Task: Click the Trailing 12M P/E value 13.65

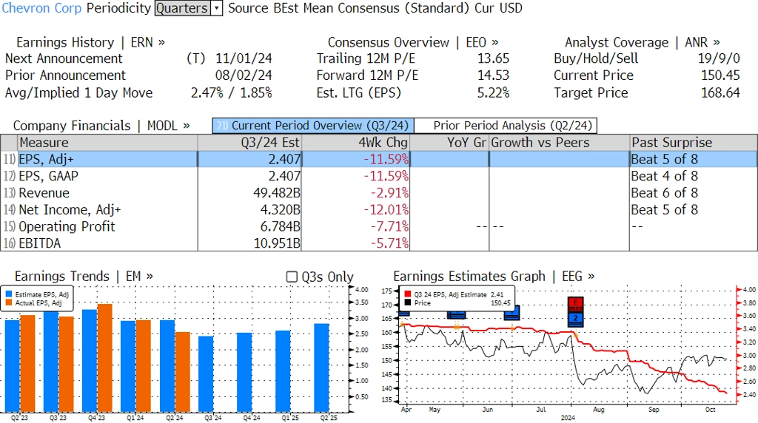Action: pyautogui.click(x=494, y=58)
